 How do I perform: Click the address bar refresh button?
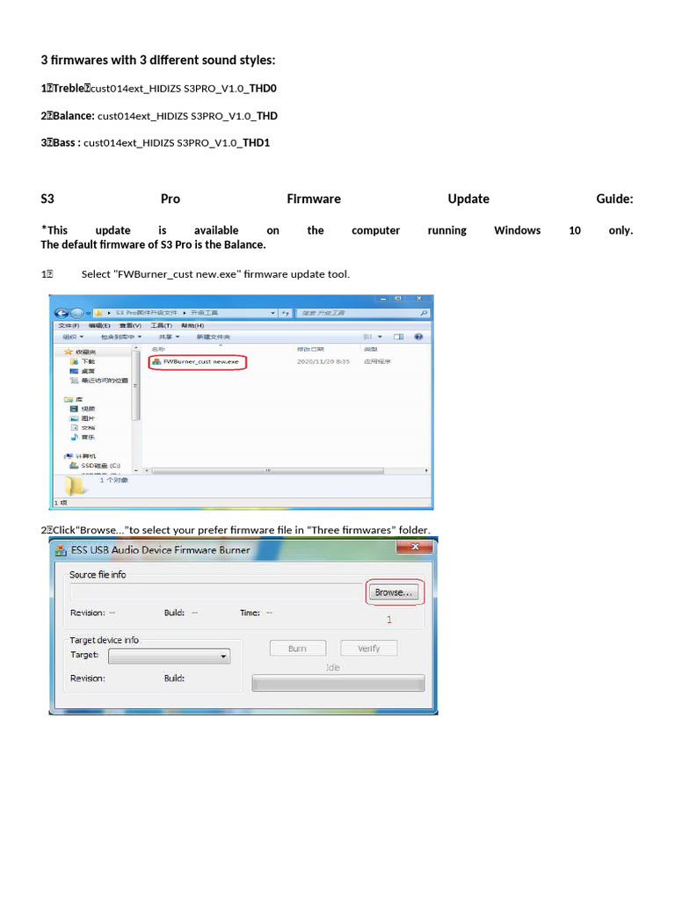point(286,313)
